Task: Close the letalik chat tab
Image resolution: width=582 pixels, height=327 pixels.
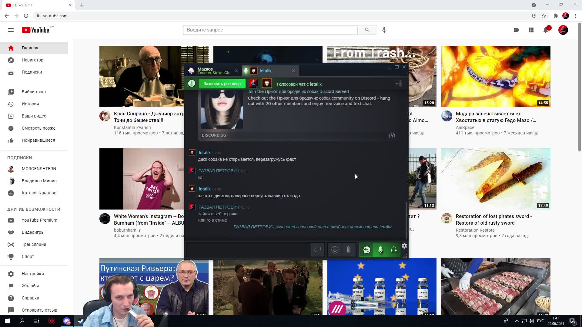Action: tap(293, 71)
